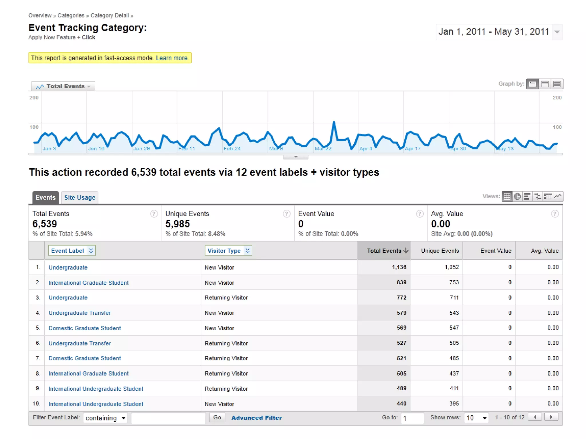This screenshot has width=586, height=439.
Task: Switch to the line graph view
Action: [x=558, y=196]
